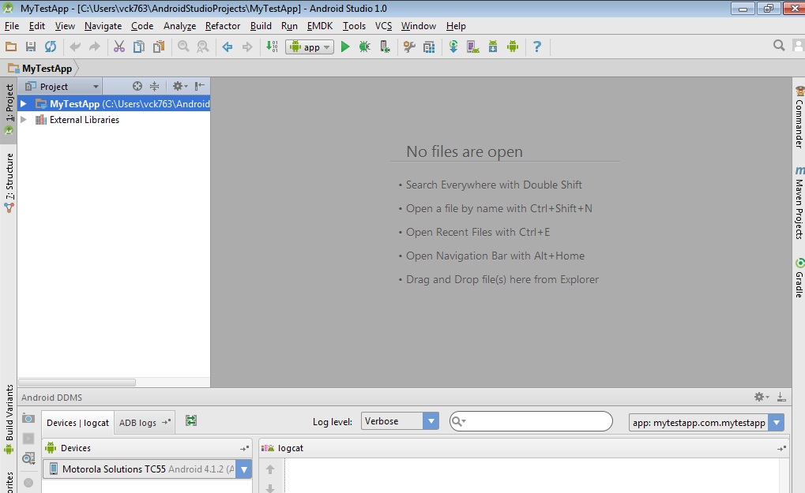Click the Back navigation arrow
The height and width of the screenshot is (493, 805).
click(228, 47)
